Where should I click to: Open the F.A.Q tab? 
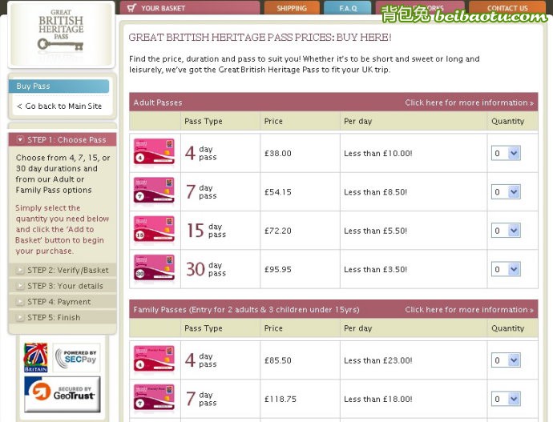(348, 8)
